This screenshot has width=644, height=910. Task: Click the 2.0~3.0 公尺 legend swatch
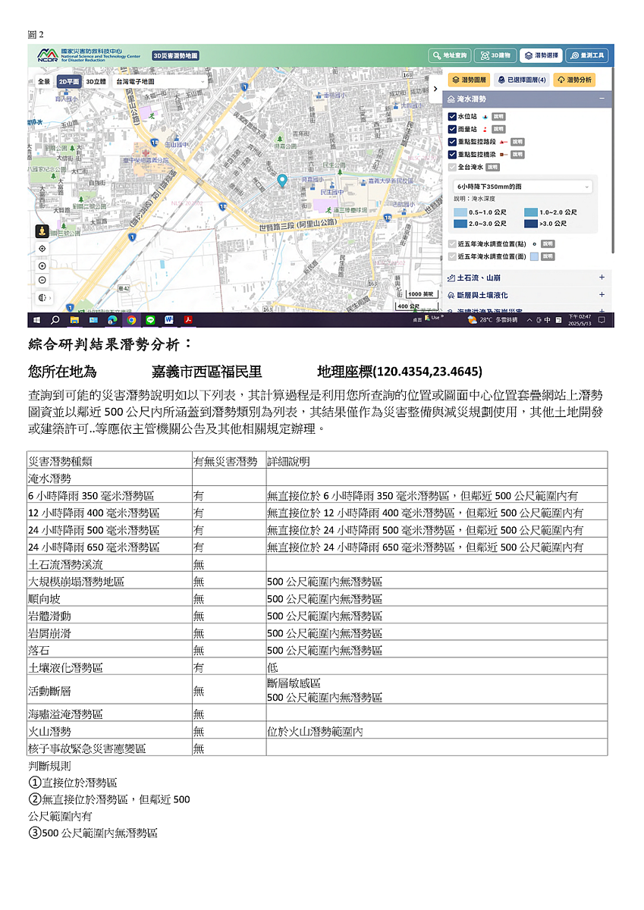pyautogui.click(x=460, y=224)
